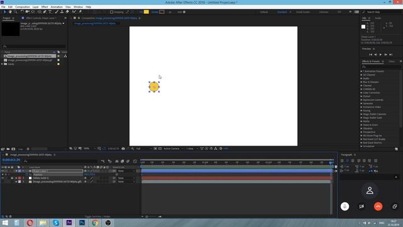This screenshot has height=227, width=403.
Task: Open the Graph Editor in timeline
Action: (135, 161)
